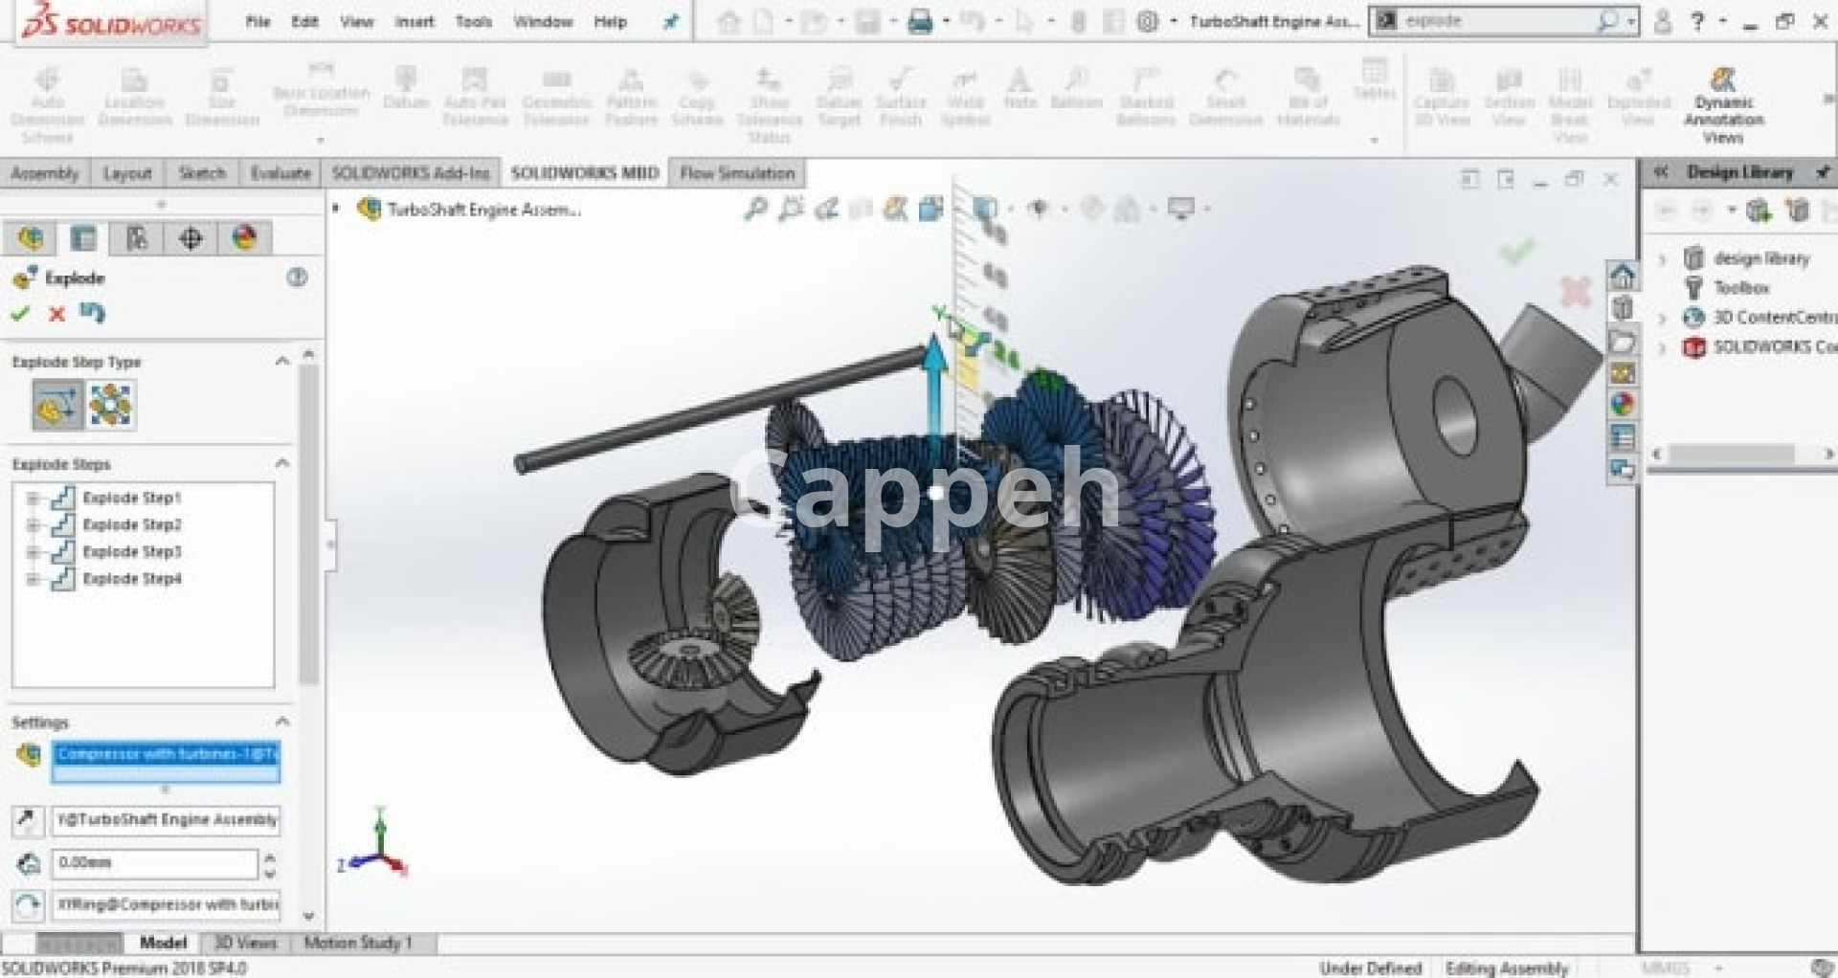This screenshot has height=978, width=1838.
Task: Click the Home icon in task pane
Action: coord(1622,278)
